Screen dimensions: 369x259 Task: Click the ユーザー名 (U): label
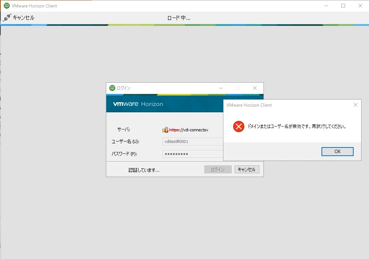(125, 141)
